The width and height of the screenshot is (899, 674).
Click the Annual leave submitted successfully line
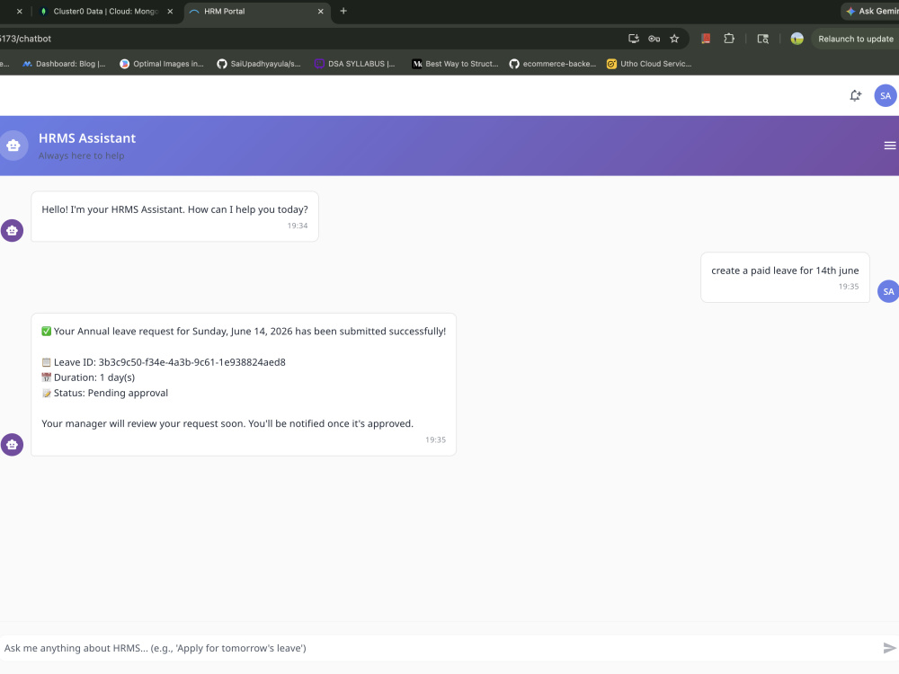[x=244, y=332]
